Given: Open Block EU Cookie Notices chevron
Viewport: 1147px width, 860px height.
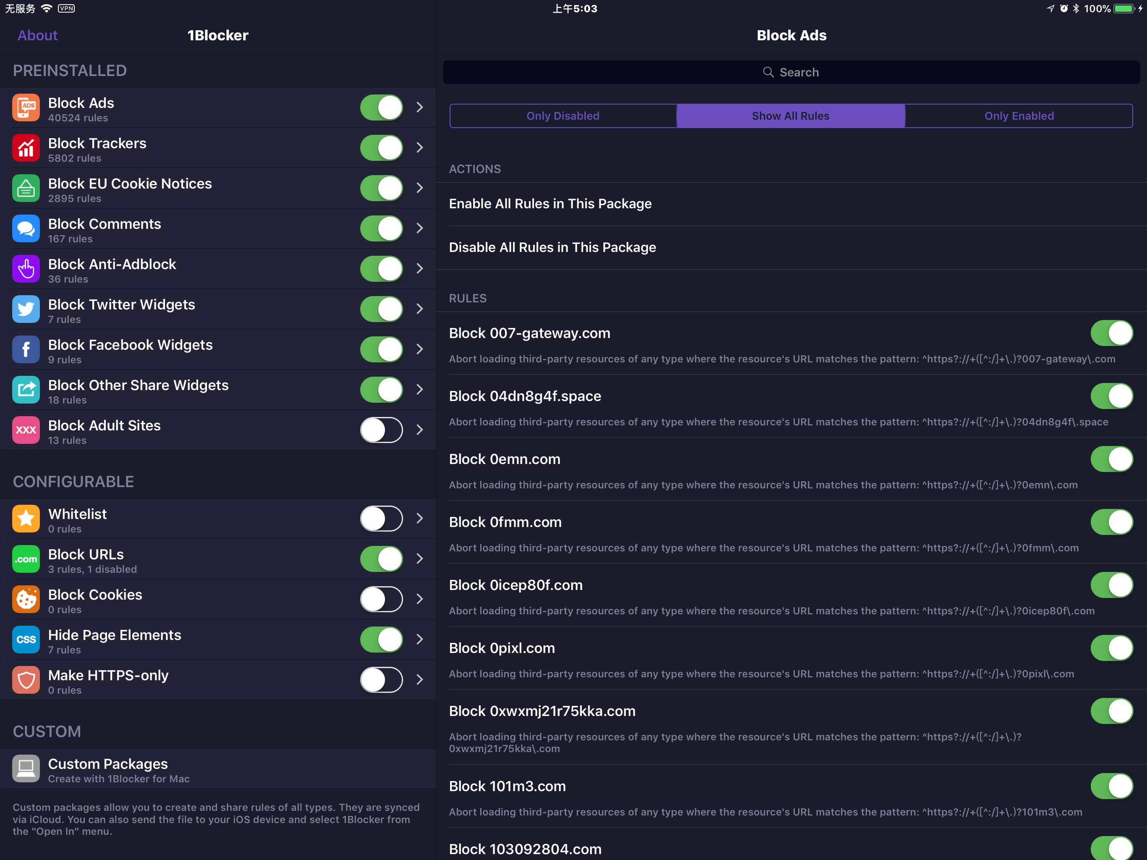Looking at the screenshot, I should click(x=419, y=188).
